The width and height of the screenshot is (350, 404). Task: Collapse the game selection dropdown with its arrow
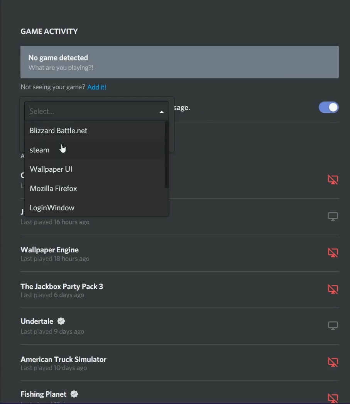click(162, 112)
